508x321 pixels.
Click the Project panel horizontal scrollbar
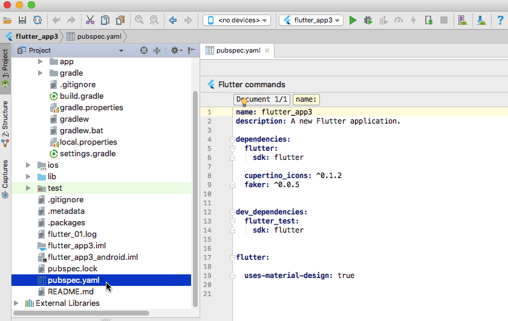(81, 313)
